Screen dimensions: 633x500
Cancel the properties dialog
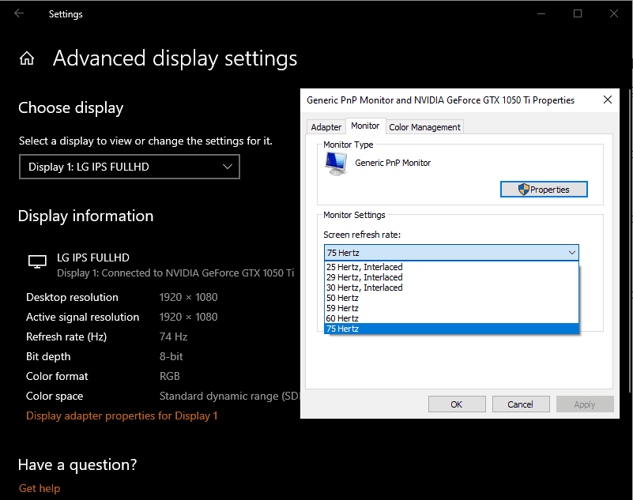tap(520, 404)
